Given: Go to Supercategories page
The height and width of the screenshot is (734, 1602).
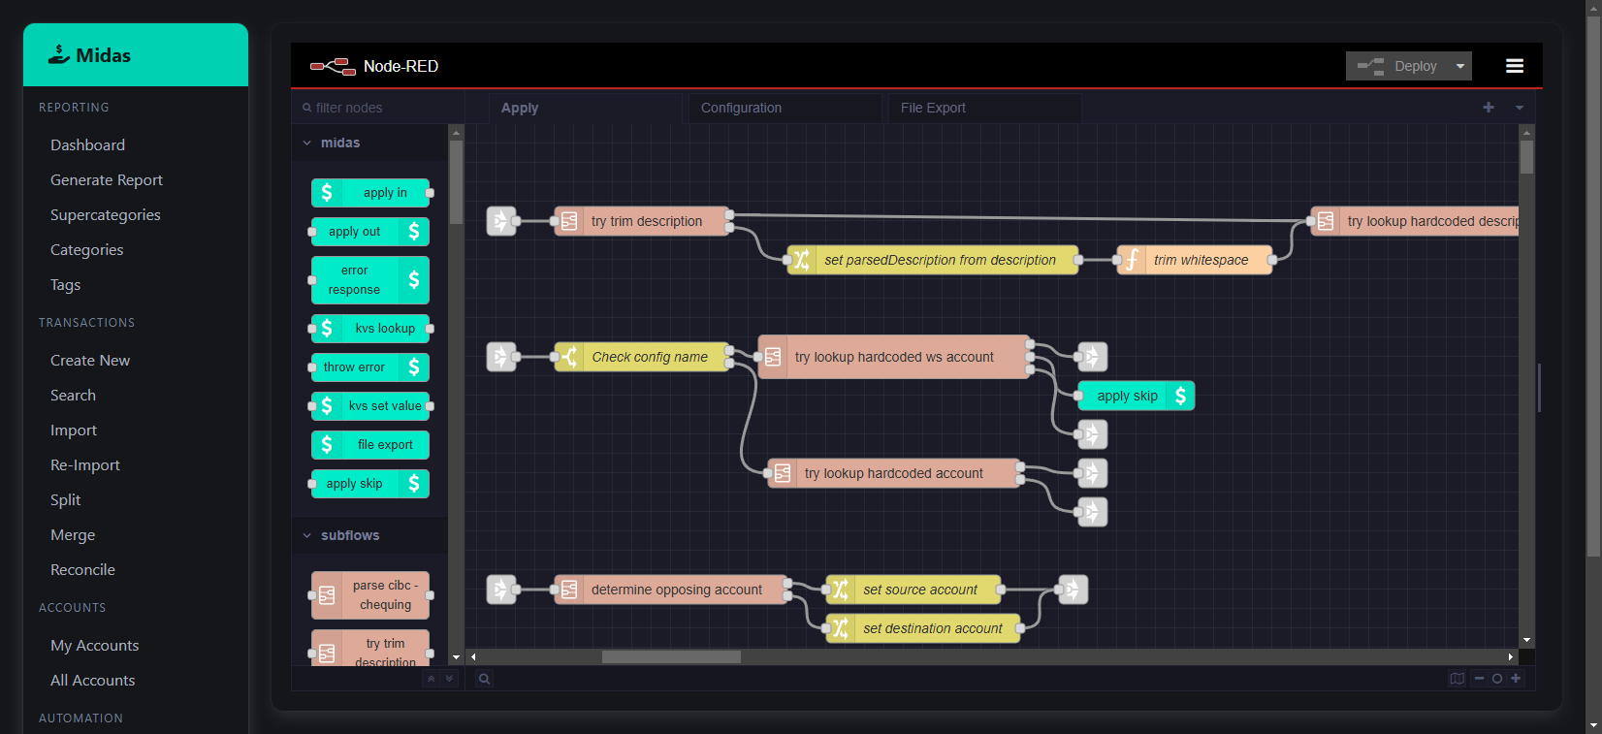Looking at the screenshot, I should click(106, 214).
